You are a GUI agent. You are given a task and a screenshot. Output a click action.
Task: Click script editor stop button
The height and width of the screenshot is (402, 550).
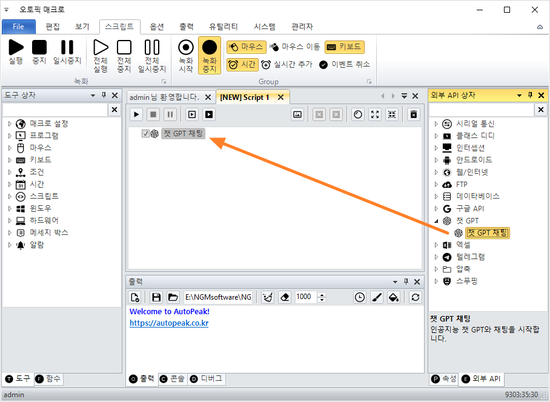(x=153, y=114)
